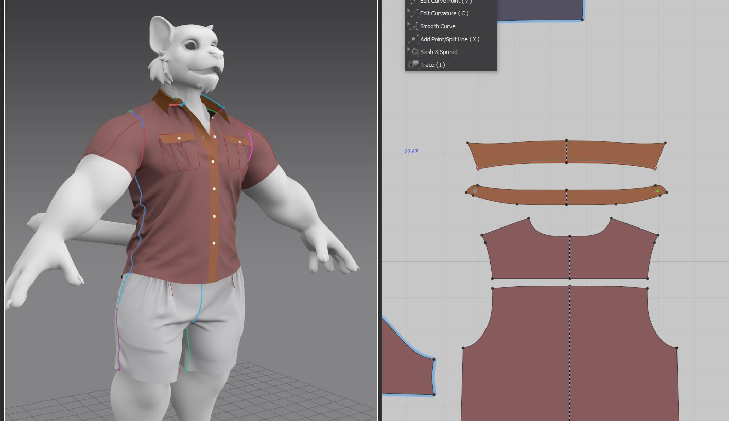Activate the Trace tool icon
This screenshot has height=421, width=729.
(x=413, y=65)
